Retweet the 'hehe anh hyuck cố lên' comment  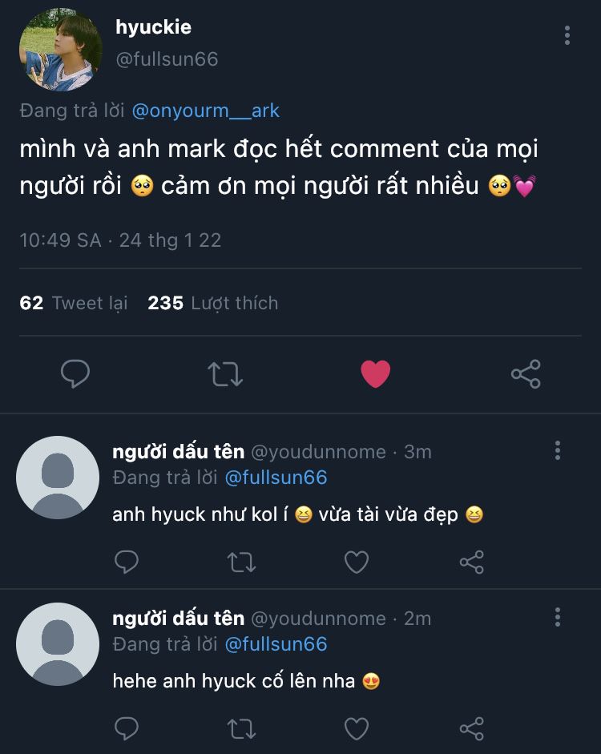coord(241,728)
